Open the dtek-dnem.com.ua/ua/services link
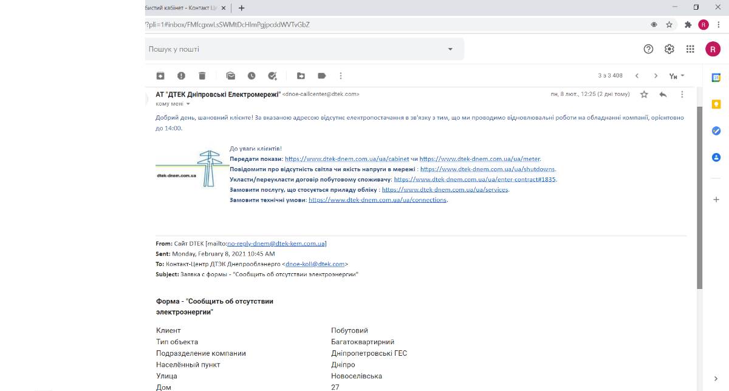Viewport: 729px width, 391px height. tap(445, 189)
